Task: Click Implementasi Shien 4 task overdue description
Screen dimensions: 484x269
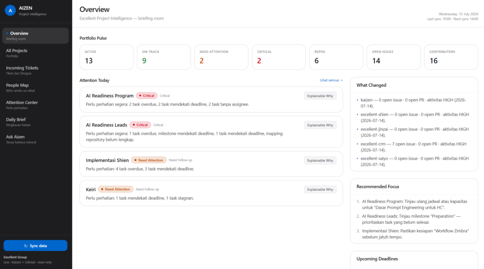Action: point(140,169)
